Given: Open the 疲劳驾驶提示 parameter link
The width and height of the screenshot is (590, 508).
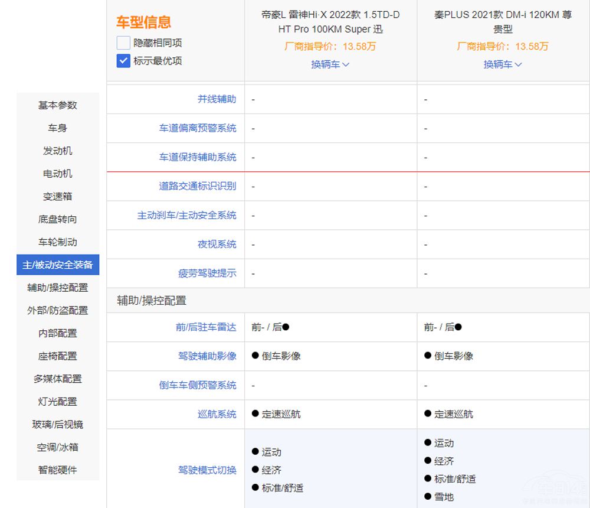Looking at the screenshot, I should pos(207,273).
